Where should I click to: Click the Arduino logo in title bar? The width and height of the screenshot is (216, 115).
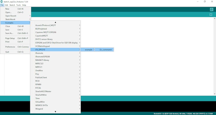(1, 1)
